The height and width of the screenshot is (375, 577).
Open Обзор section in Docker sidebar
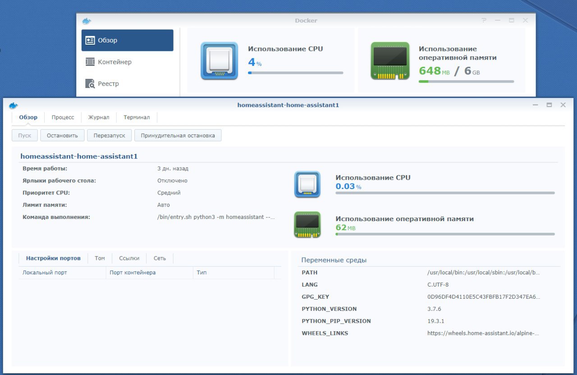point(128,40)
